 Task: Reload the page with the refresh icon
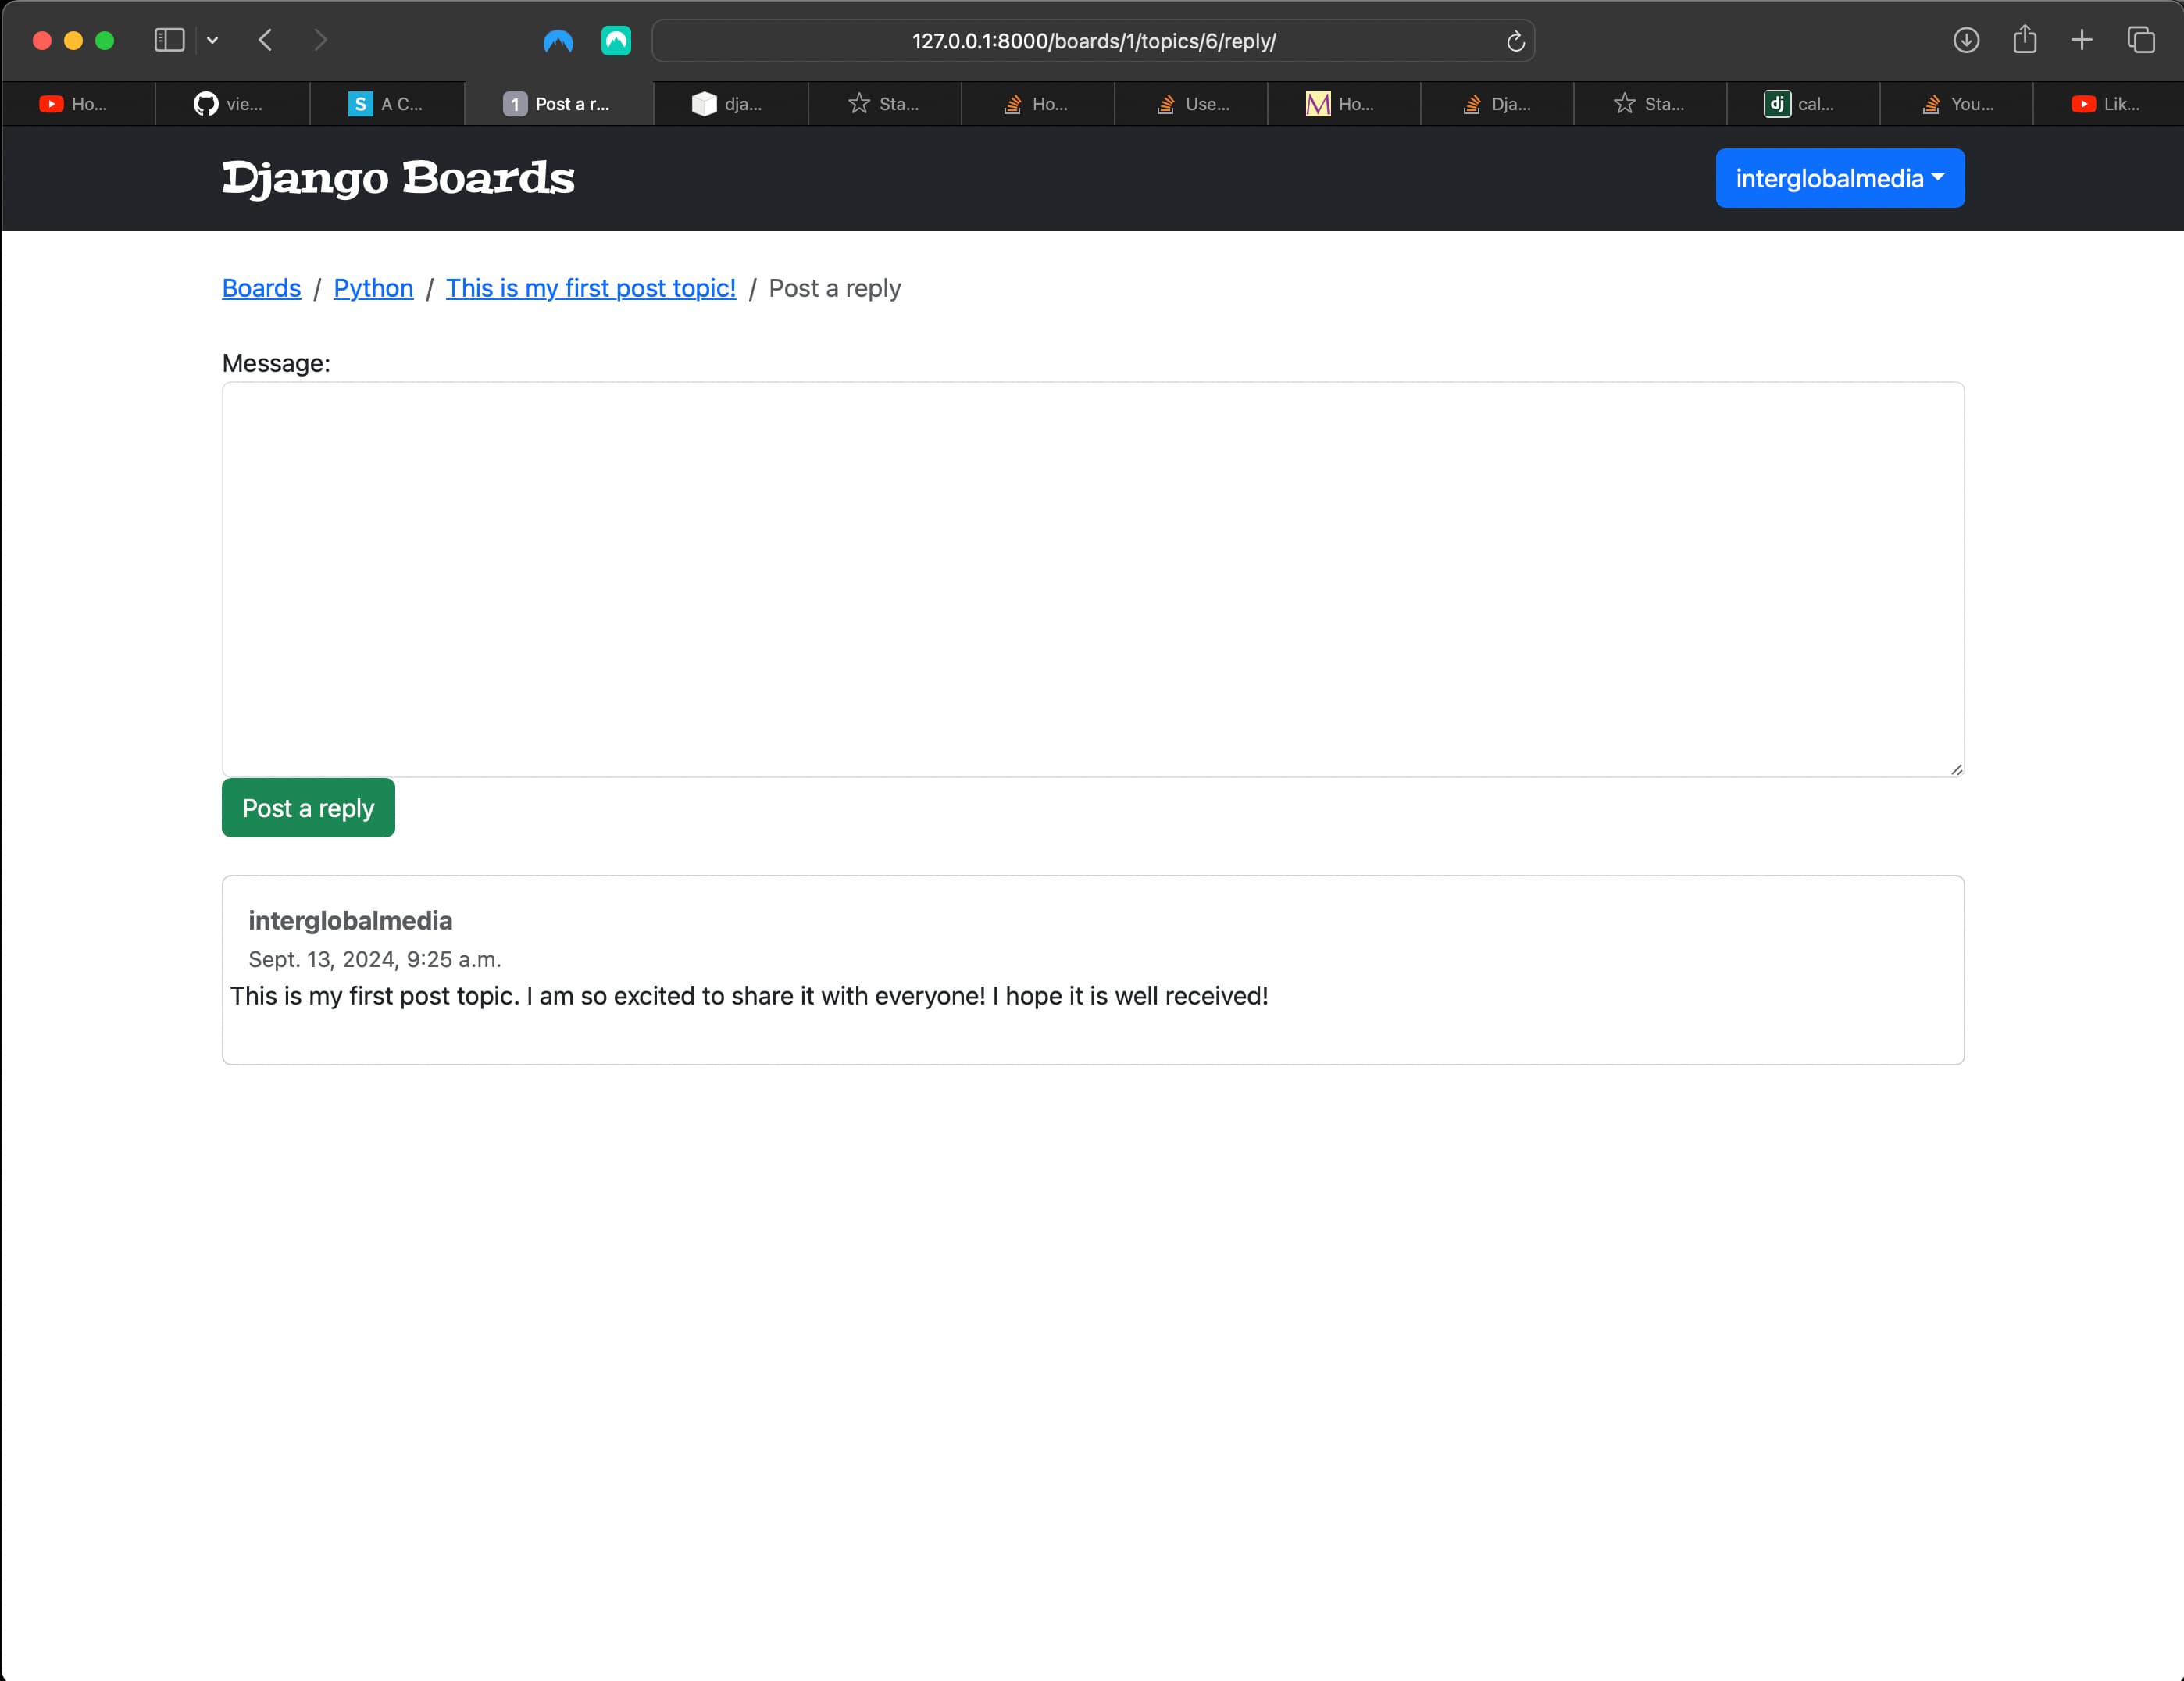1515,41
